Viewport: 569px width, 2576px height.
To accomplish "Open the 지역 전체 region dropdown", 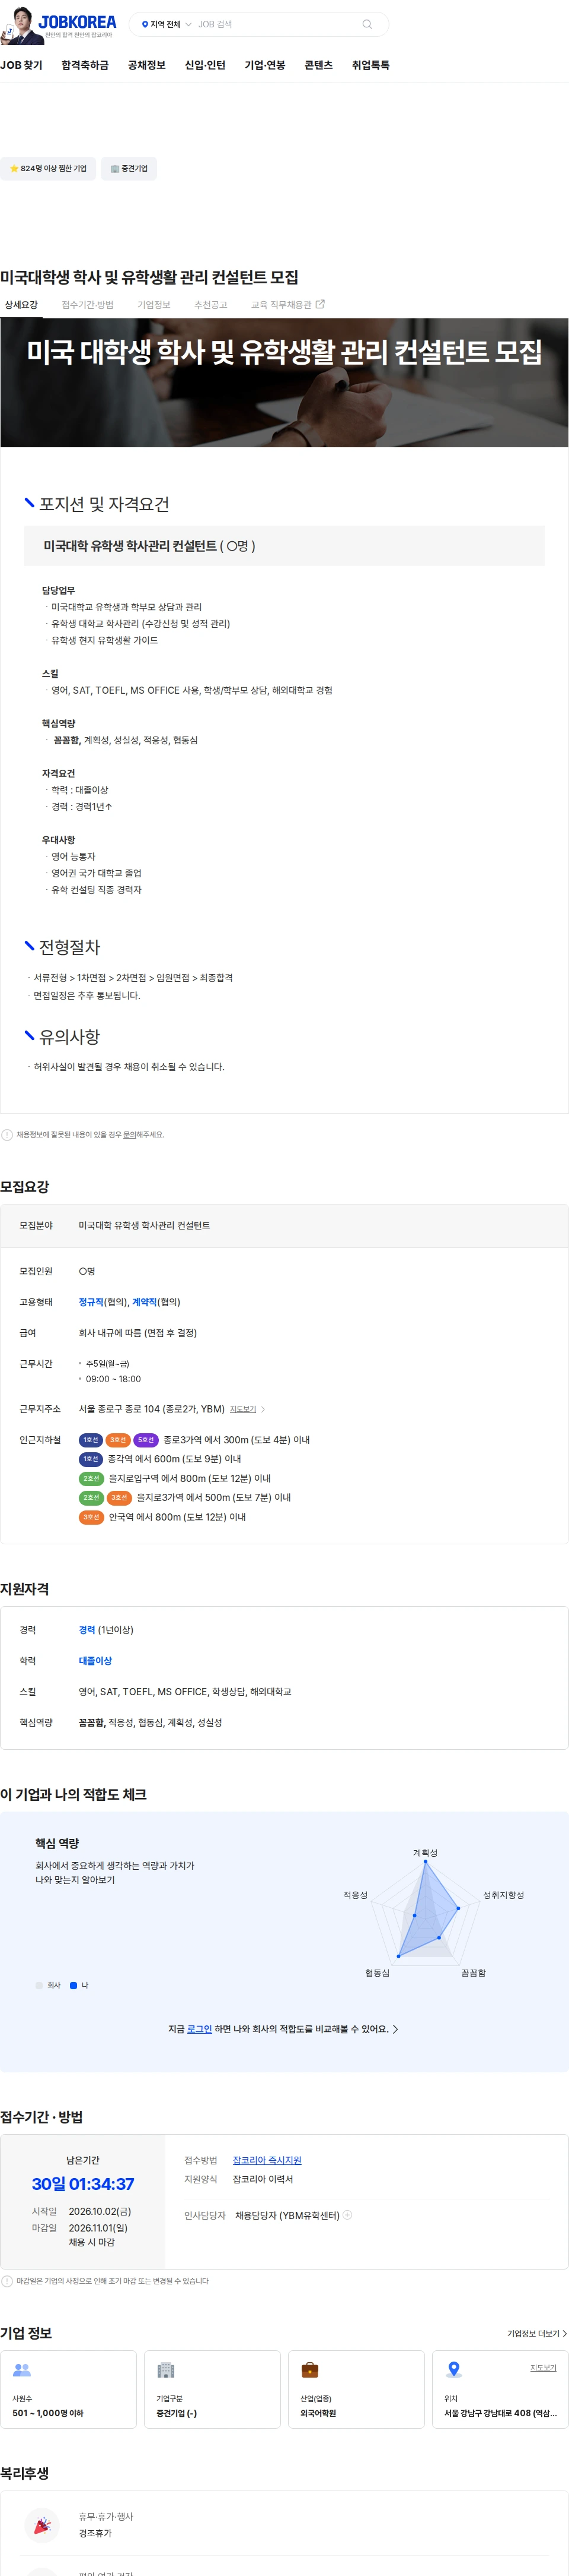I will 166,24.
